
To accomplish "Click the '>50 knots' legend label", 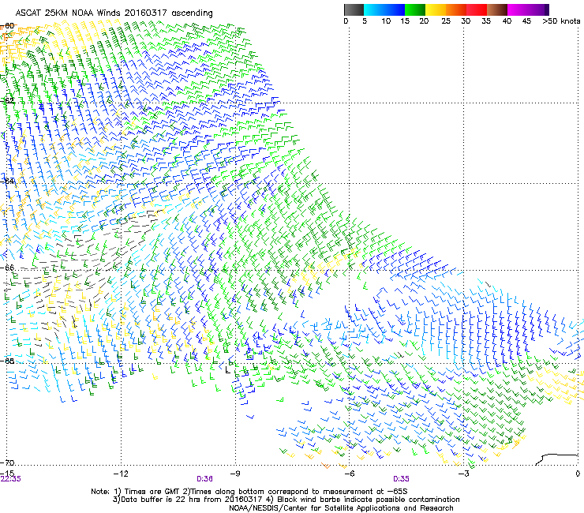I will (x=561, y=21).
